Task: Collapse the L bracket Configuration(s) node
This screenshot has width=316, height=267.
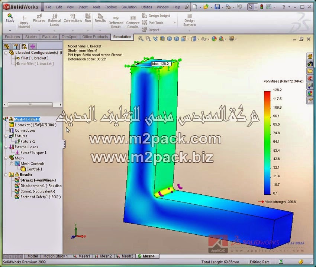Action: [6, 53]
